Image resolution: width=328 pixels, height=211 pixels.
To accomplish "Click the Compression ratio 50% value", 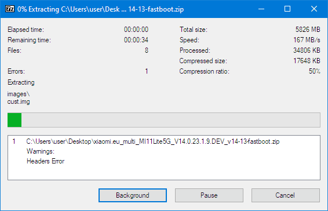I will pyautogui.click(x=315, y=71).
